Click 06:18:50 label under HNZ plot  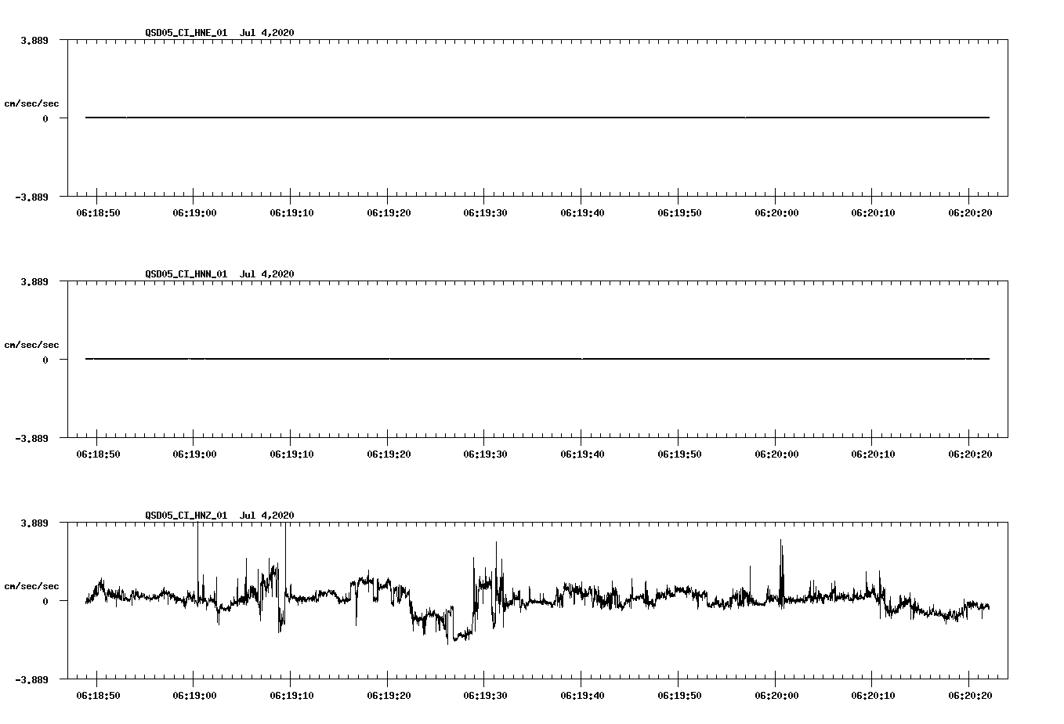(98, 696)
